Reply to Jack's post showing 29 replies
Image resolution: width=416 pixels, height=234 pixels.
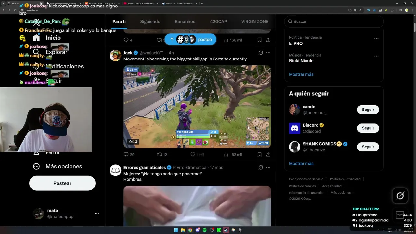click(x=129, y=155)
